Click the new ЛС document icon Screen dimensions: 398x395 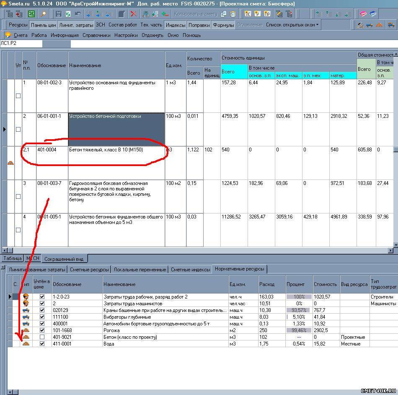click(248, 14)
